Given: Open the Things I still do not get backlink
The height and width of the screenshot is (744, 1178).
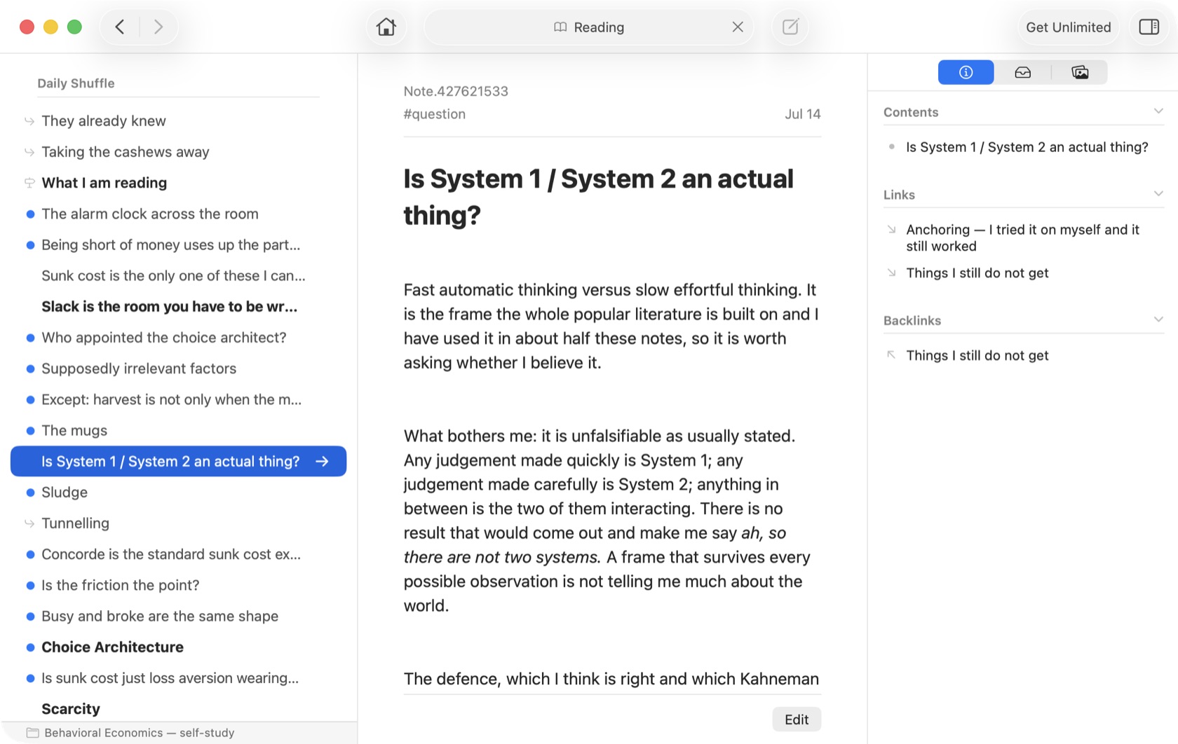Looking at the screenshot, I should (x=977, y=355).
